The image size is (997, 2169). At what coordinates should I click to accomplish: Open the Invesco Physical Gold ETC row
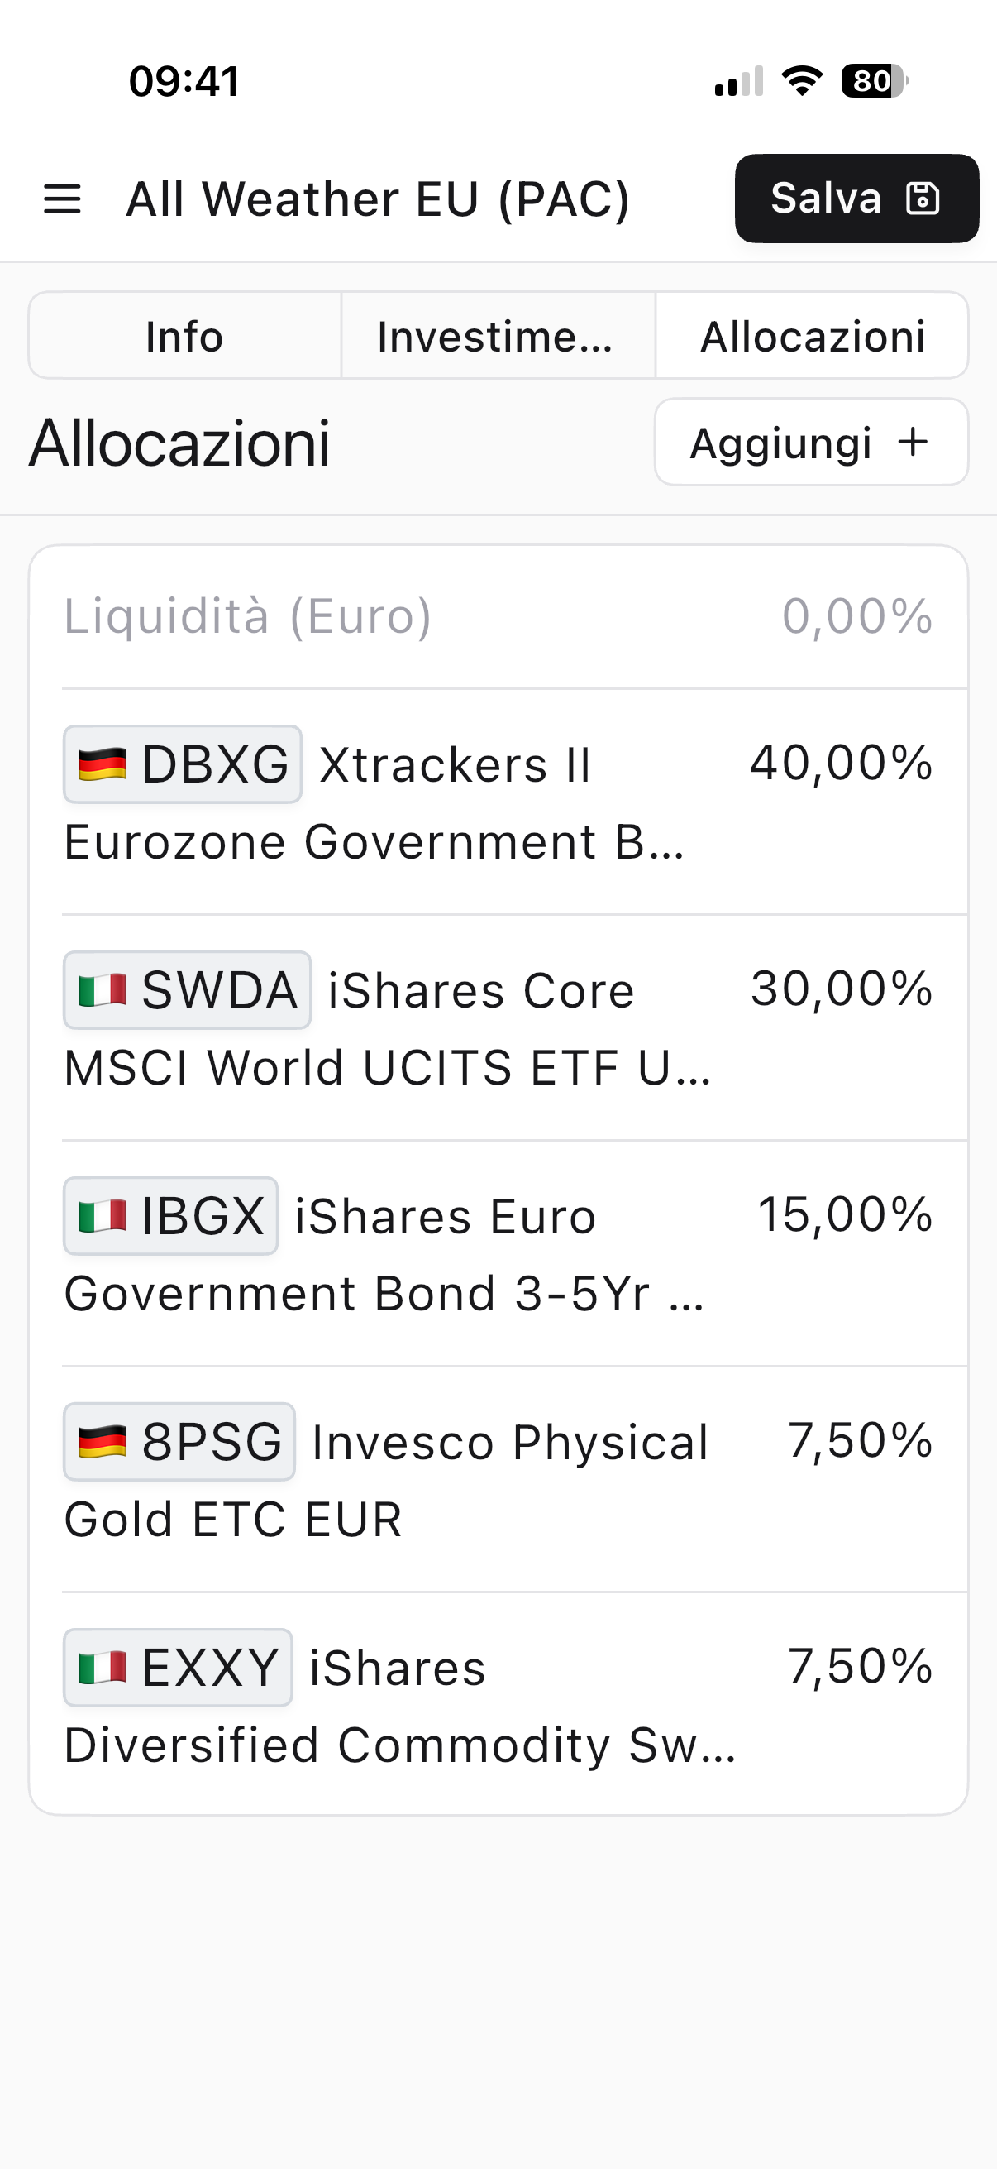coord(387,1478)
